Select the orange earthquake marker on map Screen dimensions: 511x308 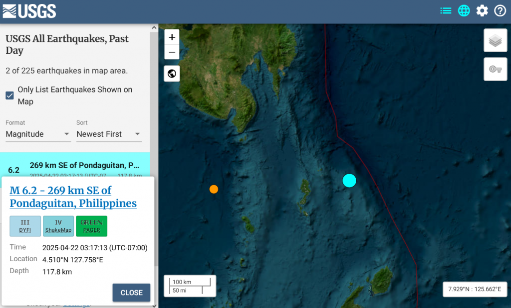pyautogui.click(x=214, y=189)
